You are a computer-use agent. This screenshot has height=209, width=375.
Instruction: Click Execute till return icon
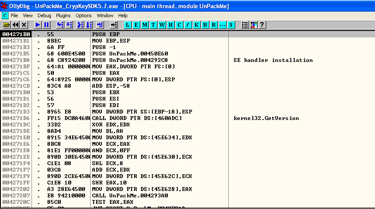100,25
